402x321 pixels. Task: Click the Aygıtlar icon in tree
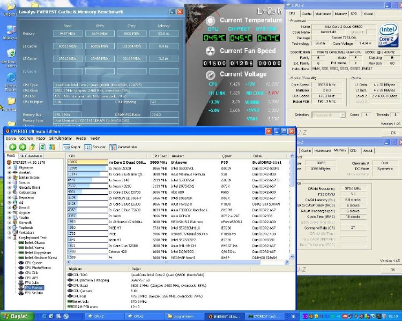(x=15, y=212)
